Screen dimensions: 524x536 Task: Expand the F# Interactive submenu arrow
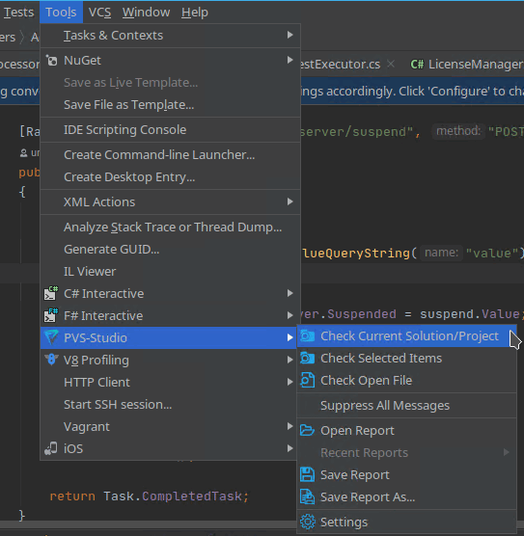(290, 315)
